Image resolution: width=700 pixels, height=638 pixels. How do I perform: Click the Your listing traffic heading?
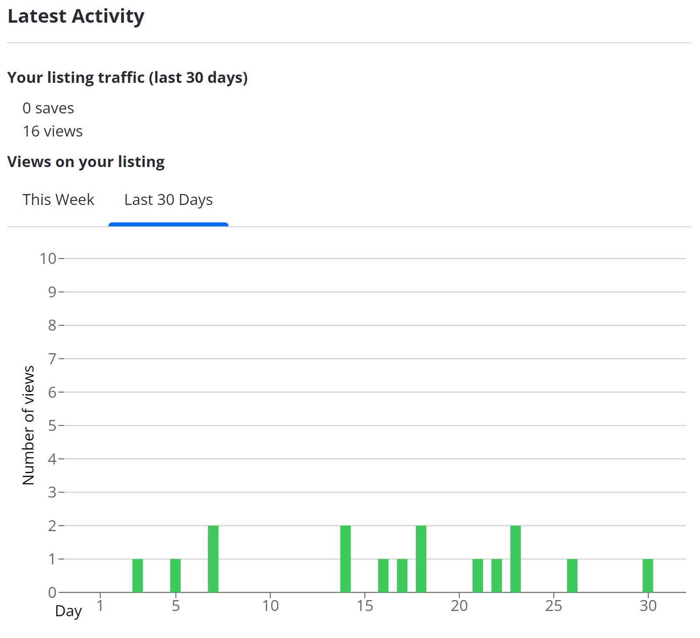tap(127, 78)
